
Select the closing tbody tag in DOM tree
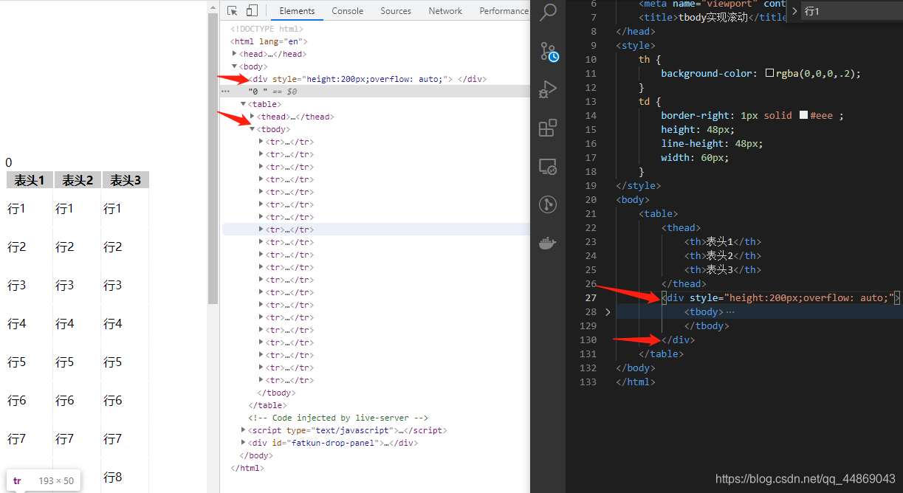point(276,393)
